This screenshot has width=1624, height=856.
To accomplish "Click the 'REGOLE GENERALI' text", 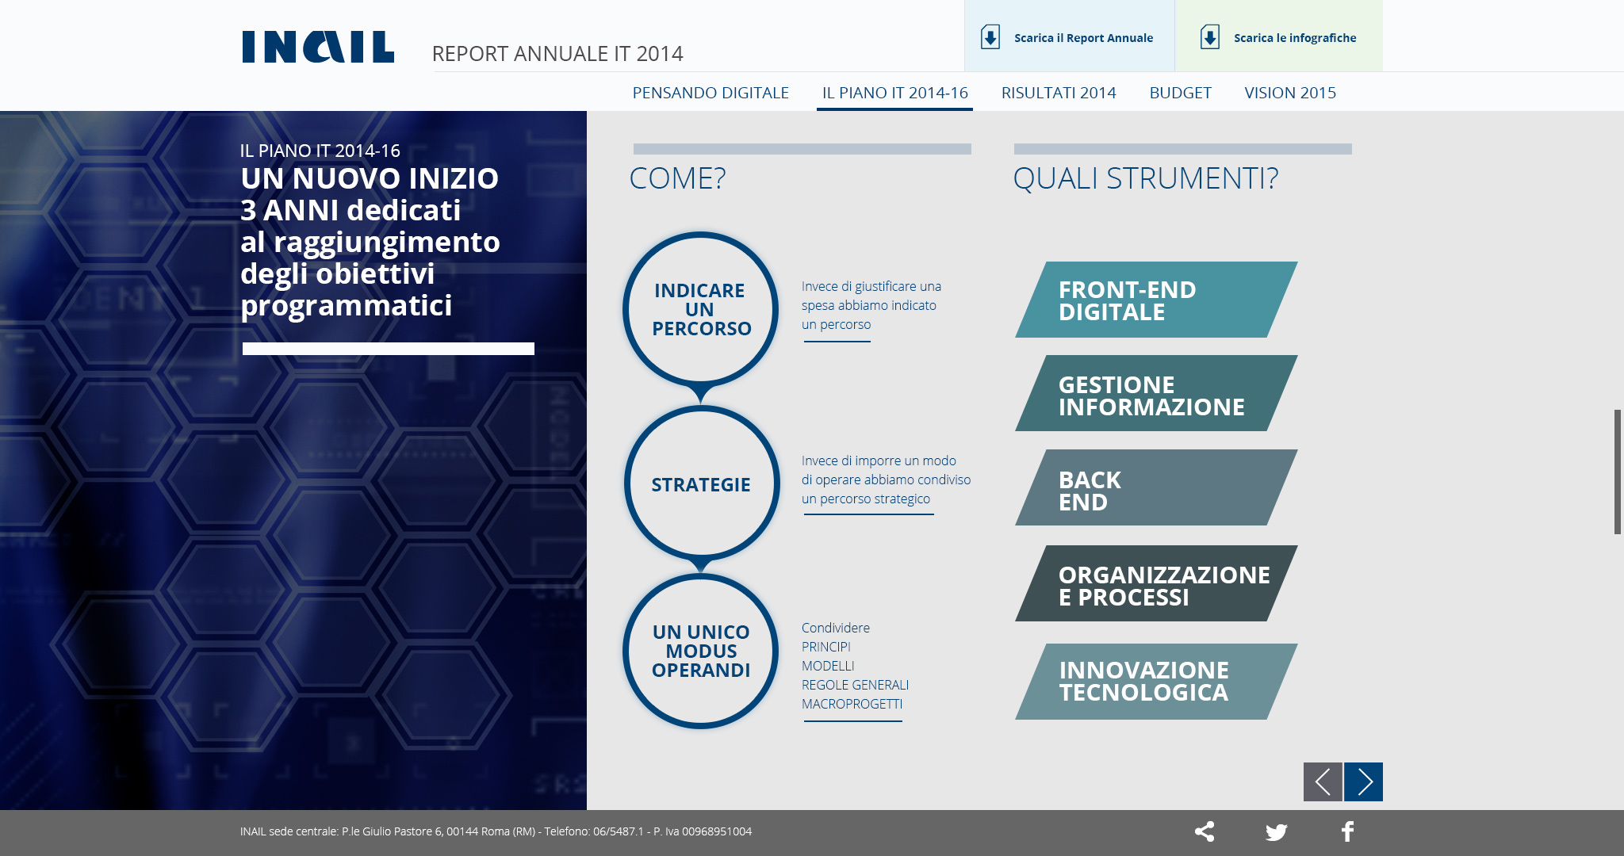I will click(855, 685).
